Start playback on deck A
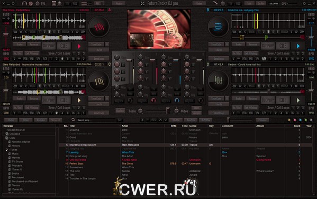317x199 pixels. pos(79,46)
